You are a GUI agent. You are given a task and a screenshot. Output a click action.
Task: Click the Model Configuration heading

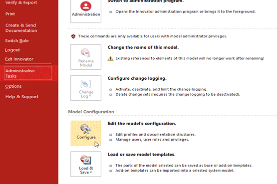[91, 112]
